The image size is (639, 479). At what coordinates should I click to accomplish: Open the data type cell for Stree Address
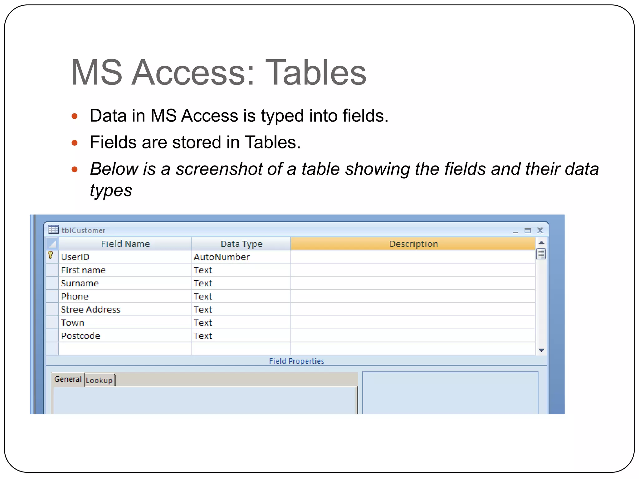241,309
